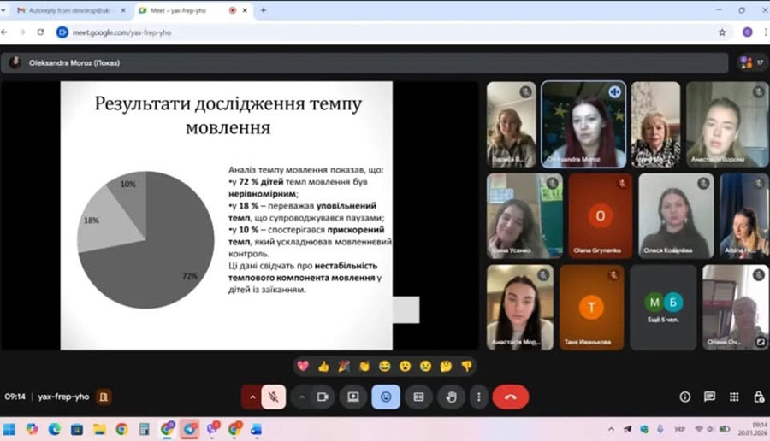The height and width of the screenshot is (441, 770).
Task: Click the meeting code yax-frep-yho
Action: coord(63,397)
